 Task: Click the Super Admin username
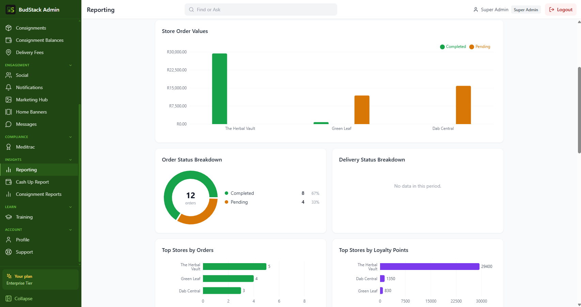[x=494, y=10]
